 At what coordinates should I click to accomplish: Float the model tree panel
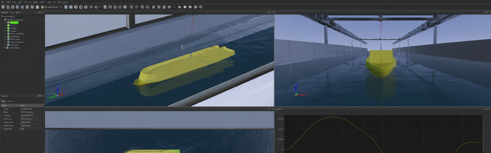click(x=40, y=12)
